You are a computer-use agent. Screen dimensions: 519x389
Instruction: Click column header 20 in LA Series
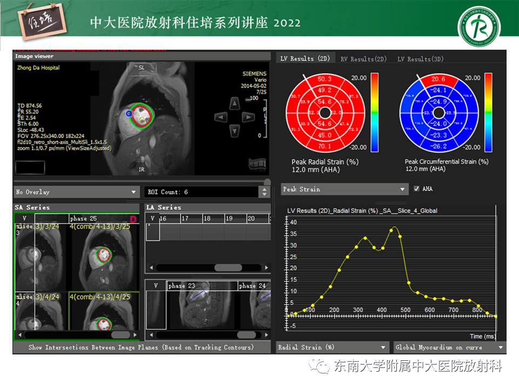[x=257, y=218]
